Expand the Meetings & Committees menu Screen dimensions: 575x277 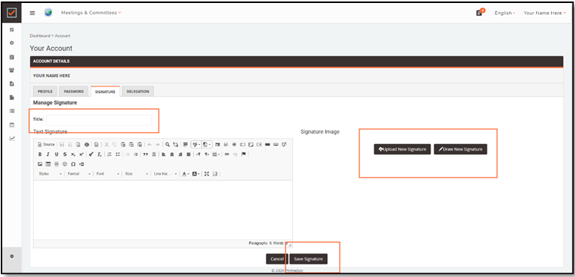[91, 13]
